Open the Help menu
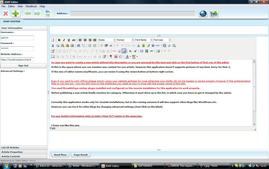 click(42, 6)
